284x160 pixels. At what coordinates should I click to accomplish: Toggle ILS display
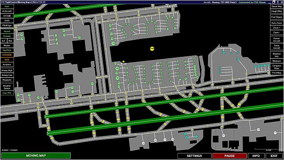[3, 41]
